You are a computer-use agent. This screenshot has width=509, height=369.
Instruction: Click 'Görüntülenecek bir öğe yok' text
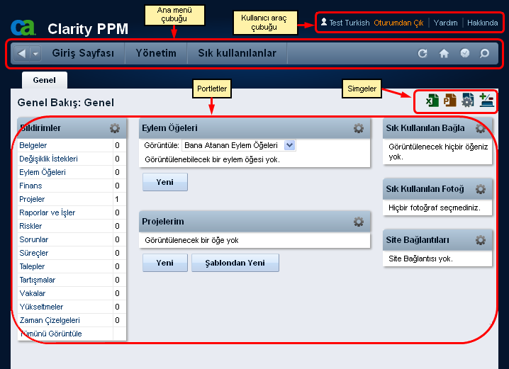pyautogui.click(x=191, y=240)
